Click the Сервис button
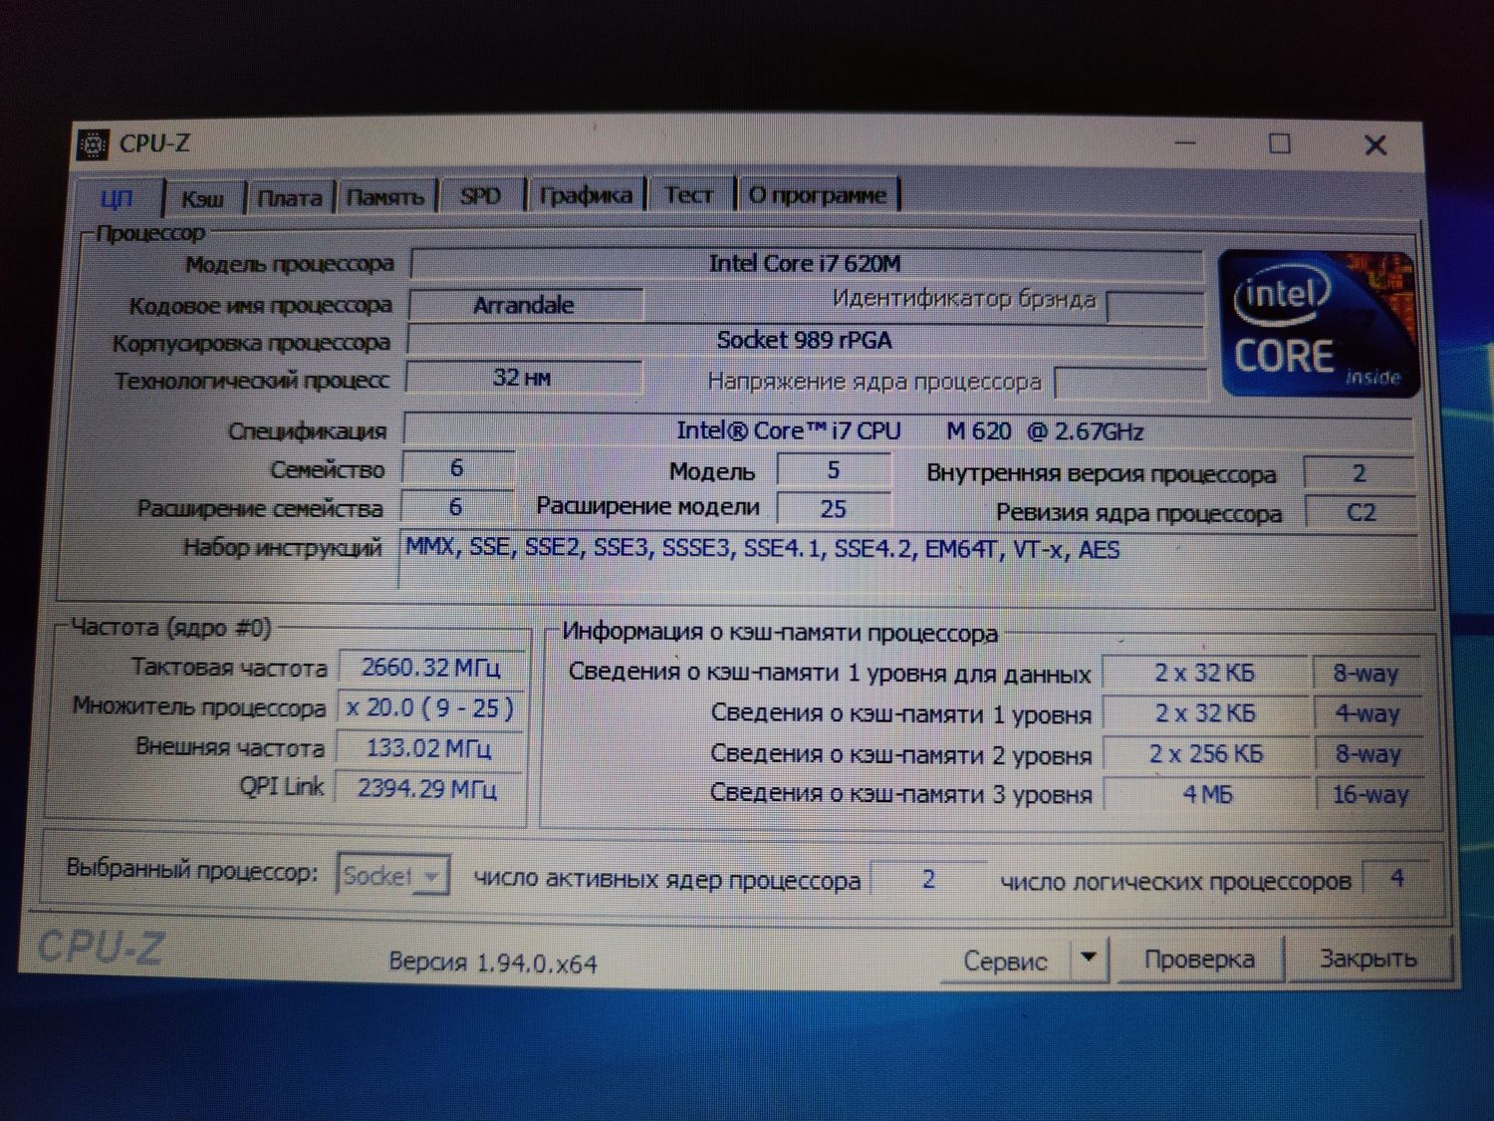 [x=1005, y=961]
